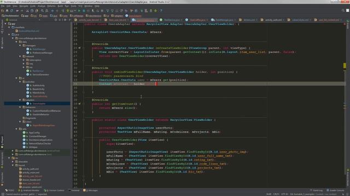Viewport: 350px width, 196px height.
Task: Click the Open file toolbar icon
Action: (2, 11)
